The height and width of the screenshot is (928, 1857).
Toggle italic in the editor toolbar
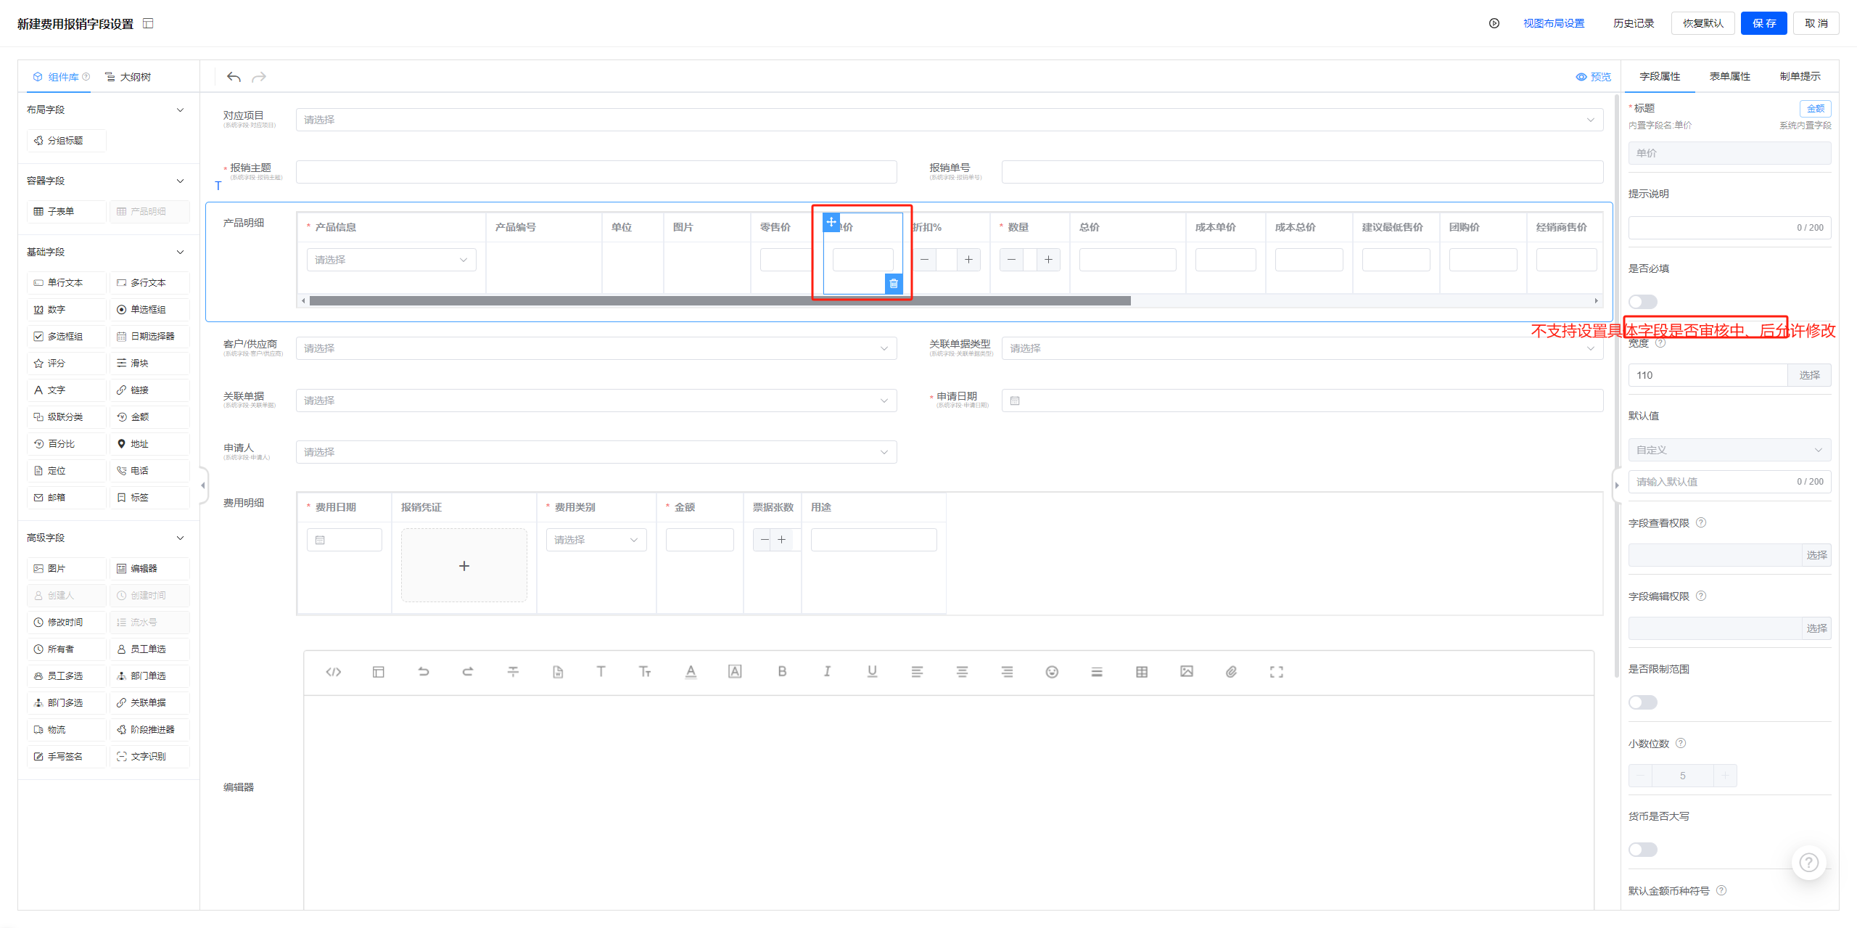[827, 672]
